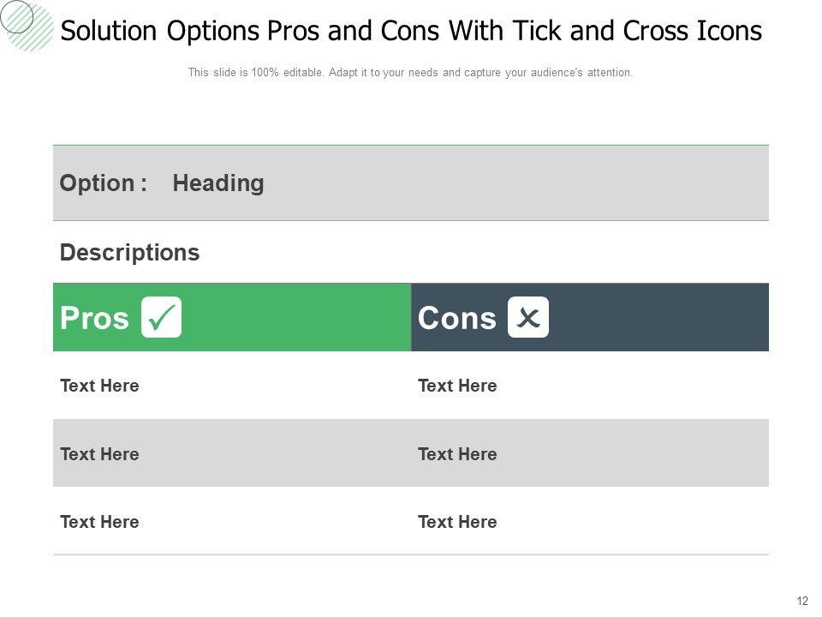Select second 'Text Here' under Pros

tap(99, 454)
